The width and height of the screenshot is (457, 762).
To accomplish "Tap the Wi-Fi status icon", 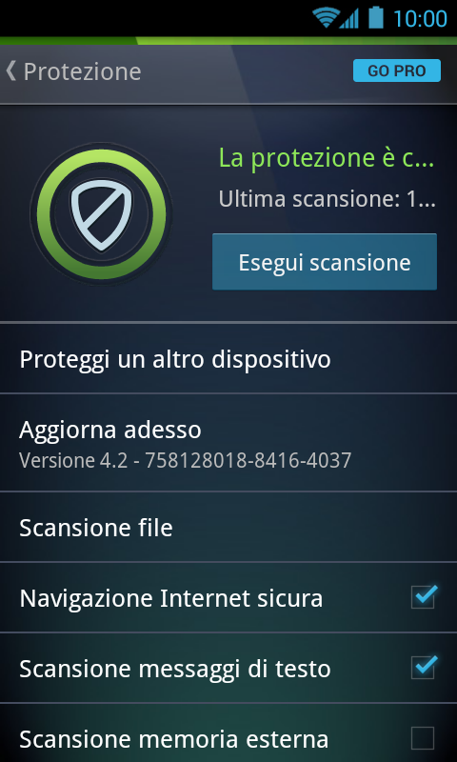I will [325, 18].
